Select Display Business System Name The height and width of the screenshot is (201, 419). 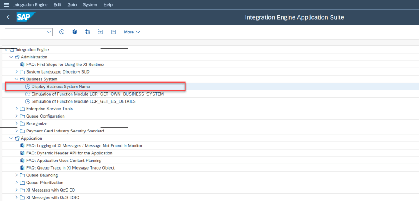pyautogui.click(x=61, y=87)
